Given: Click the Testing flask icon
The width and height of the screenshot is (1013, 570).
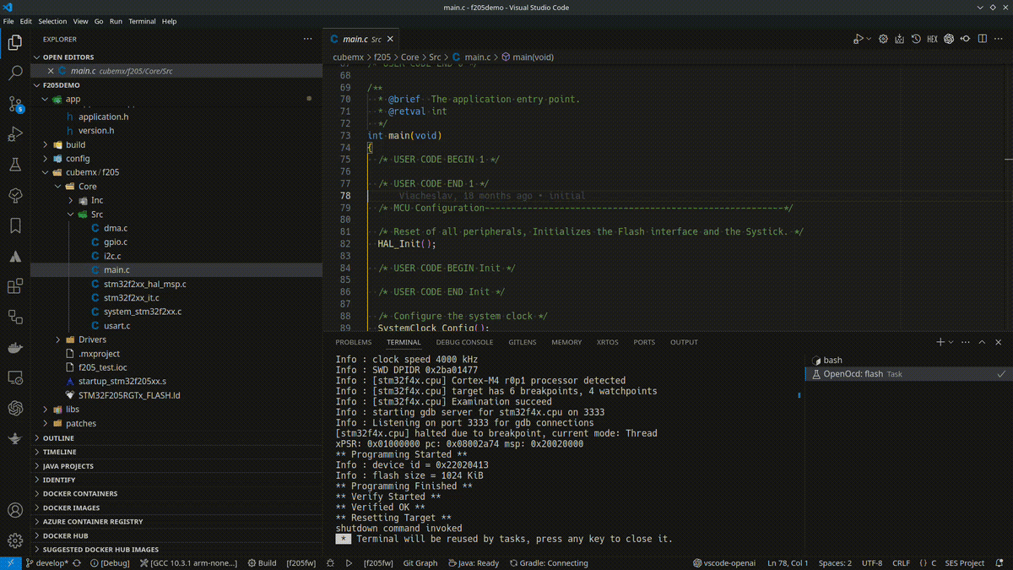Looking at the screenshot, I should tap(15, 165).
